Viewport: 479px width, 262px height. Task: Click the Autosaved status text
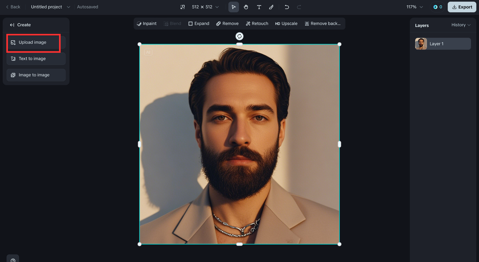pyautogui.click(x=88, y=7)
